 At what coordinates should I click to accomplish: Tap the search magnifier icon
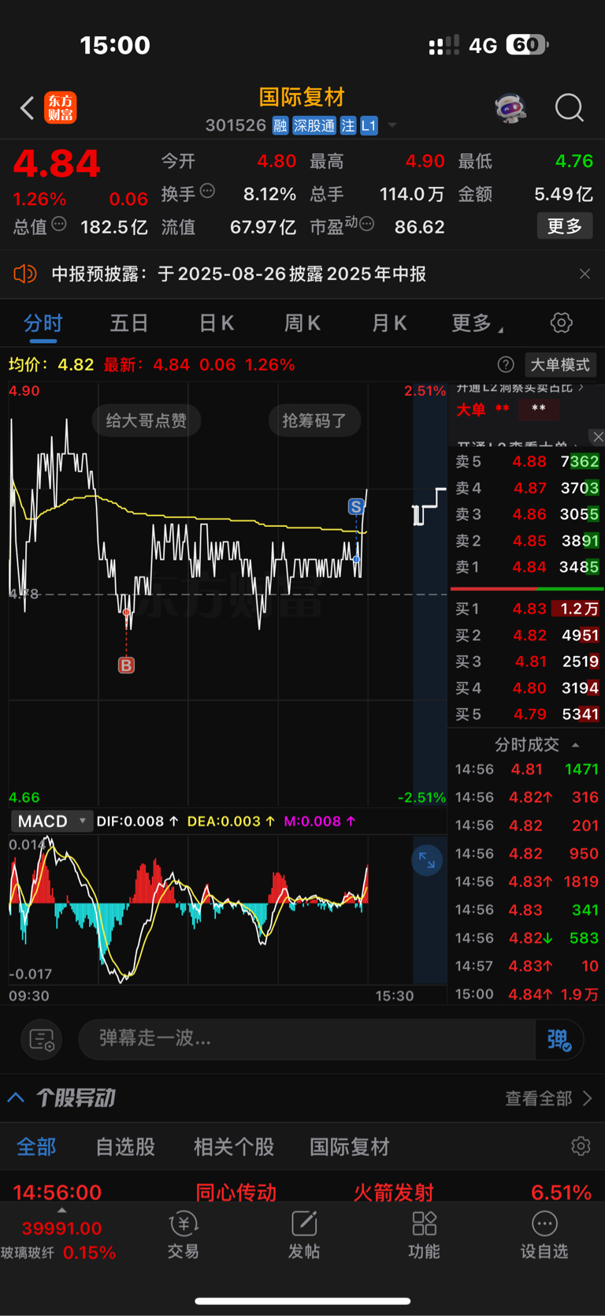569,108
